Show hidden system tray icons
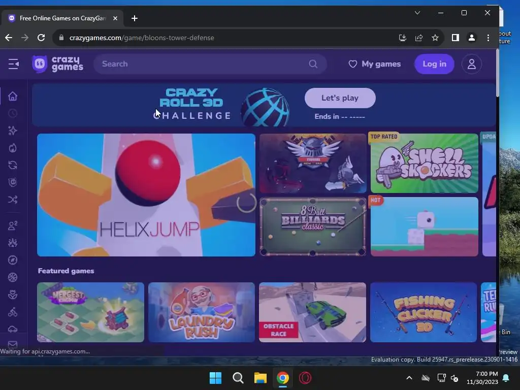This screenshot has height=390, width=520. pyautogui.click(x=409, y=378)
